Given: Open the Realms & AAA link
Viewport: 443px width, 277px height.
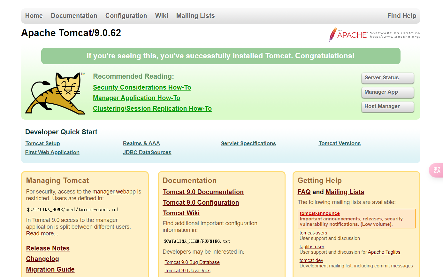Looking at the screenshot, I should tap(141, 143).
